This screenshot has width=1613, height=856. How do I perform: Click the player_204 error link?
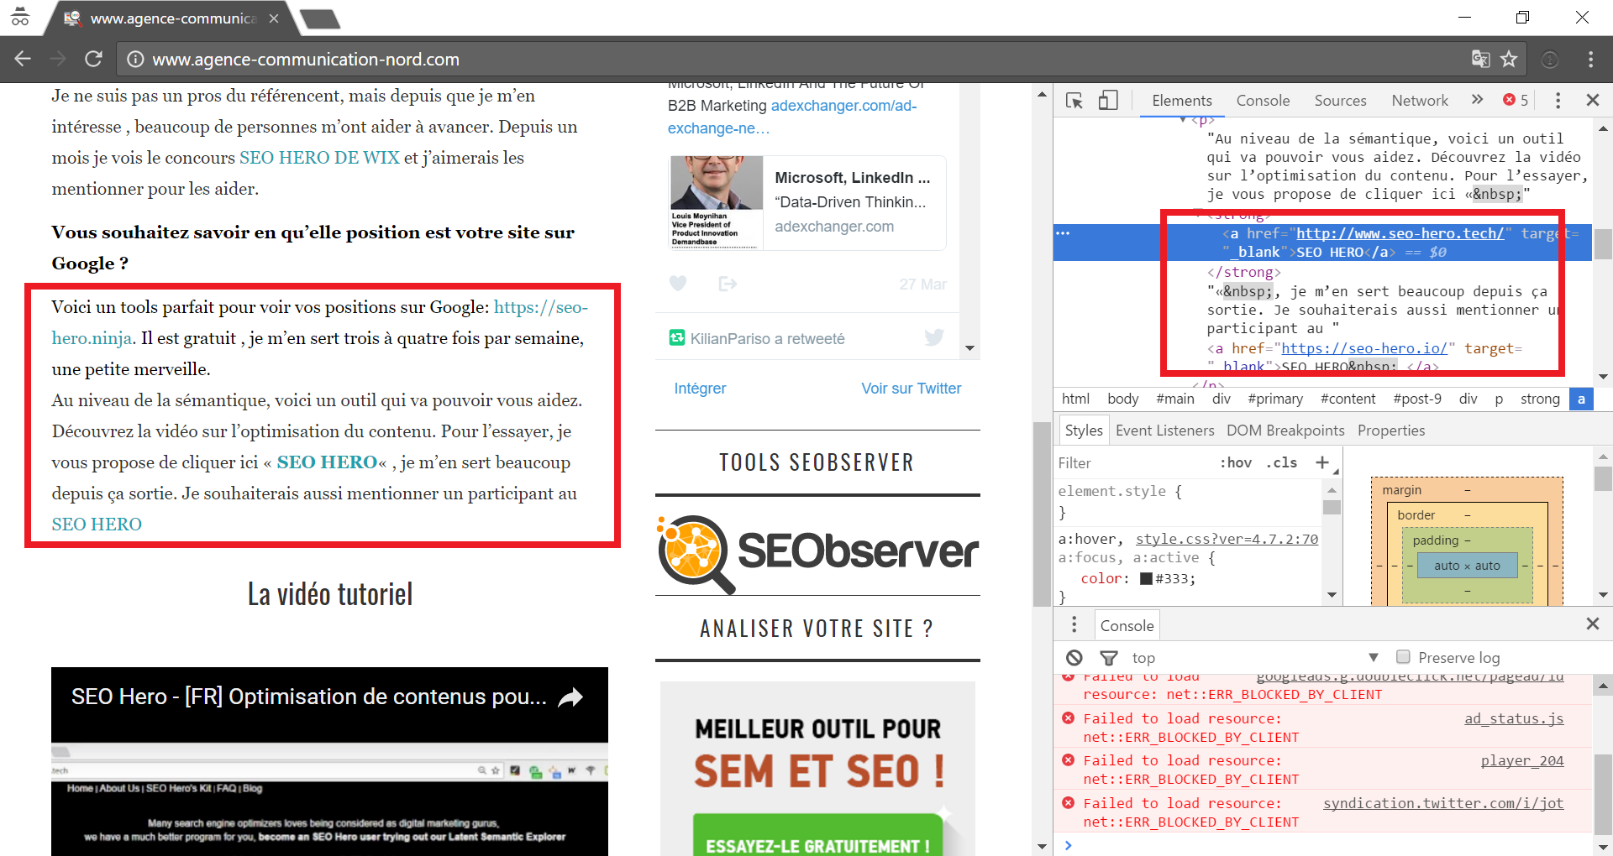coord(1522,760)
